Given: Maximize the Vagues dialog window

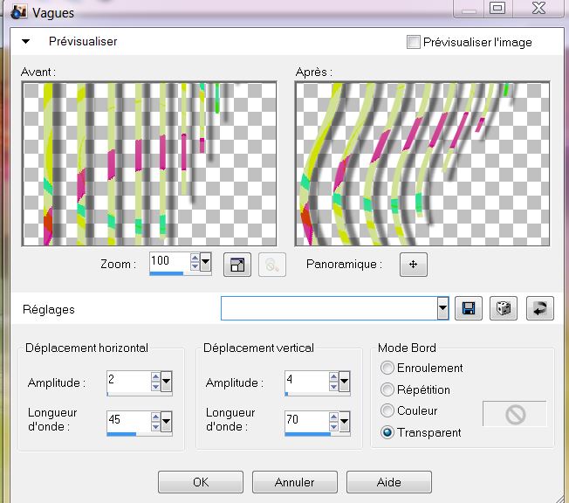Looking at the screenshot, I should pyautogui.click(x=497, y=8).
